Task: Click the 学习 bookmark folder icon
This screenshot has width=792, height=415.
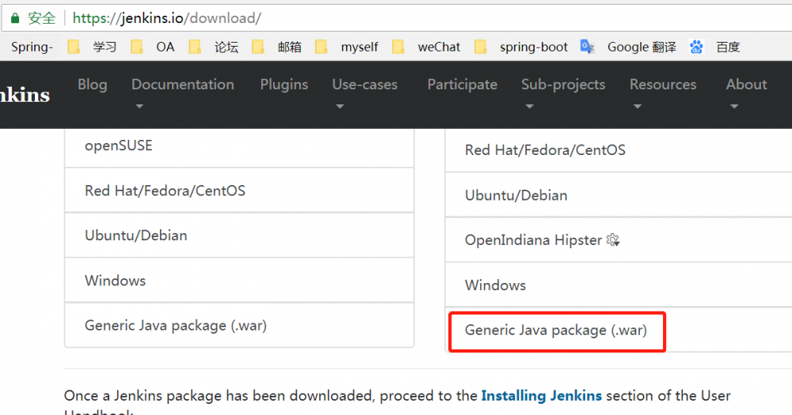Action: pyautogui.click(x=74, y=47)
